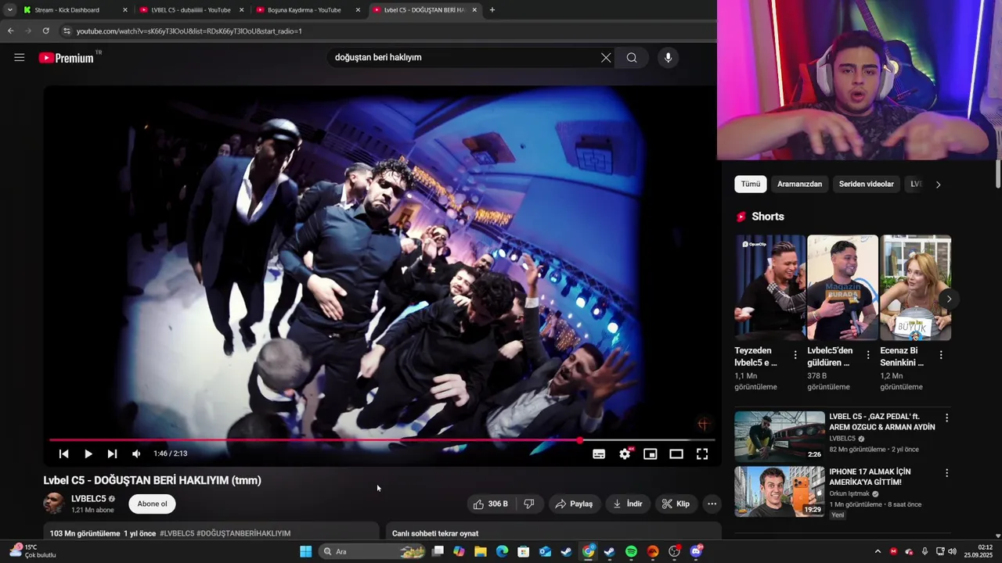Open the 'LVBEL C5 - GAZ PEDAL' title link
1002x563 pixels.
882,422
